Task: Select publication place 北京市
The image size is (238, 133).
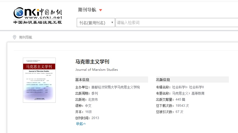Action: coord(93,99)
